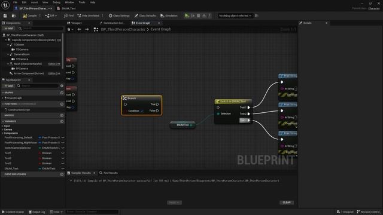Add new macro with plus icon
The height and width of the screenshot is (215, 383).
pos(62,115)
